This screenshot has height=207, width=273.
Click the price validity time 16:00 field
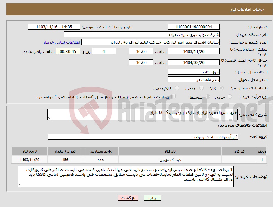[141, 62]
